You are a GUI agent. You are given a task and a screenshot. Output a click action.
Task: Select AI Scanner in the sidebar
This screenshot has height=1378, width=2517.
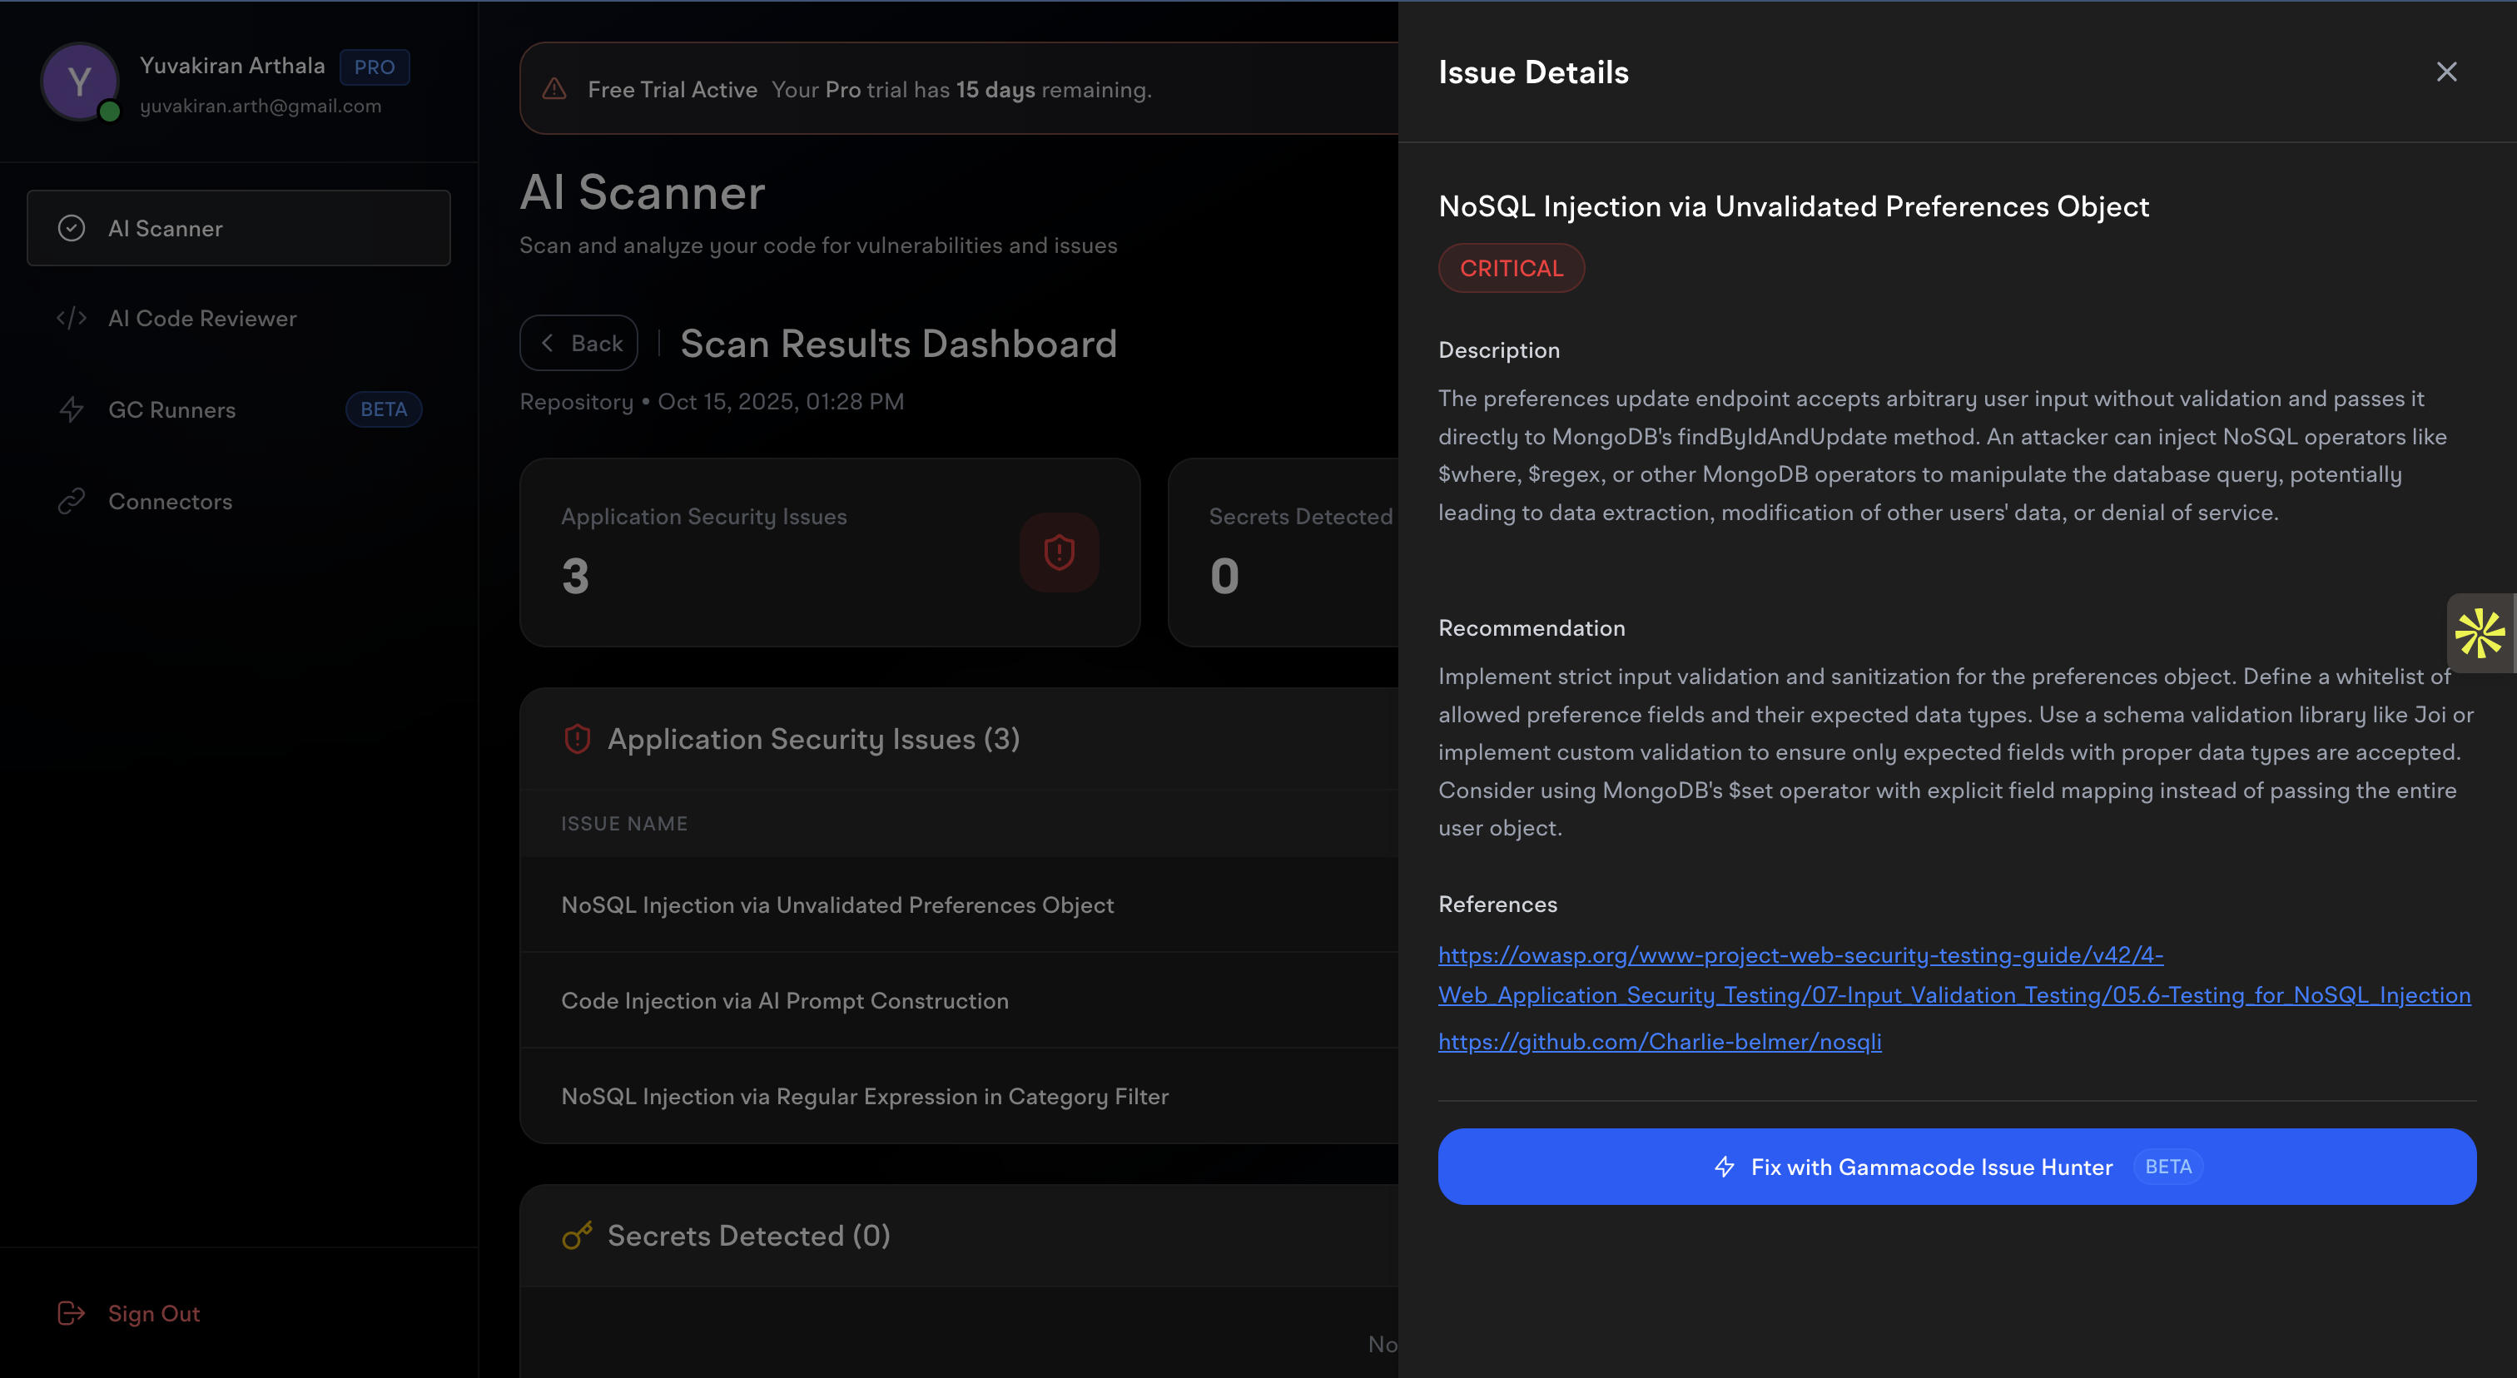pos(165,227)
